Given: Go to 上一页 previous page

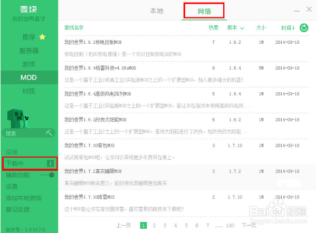Looking at the screenshot, I should click(x=124, y=225).
